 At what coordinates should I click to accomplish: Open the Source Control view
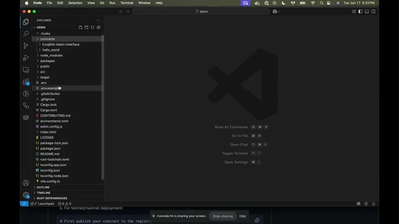[26, 46]
